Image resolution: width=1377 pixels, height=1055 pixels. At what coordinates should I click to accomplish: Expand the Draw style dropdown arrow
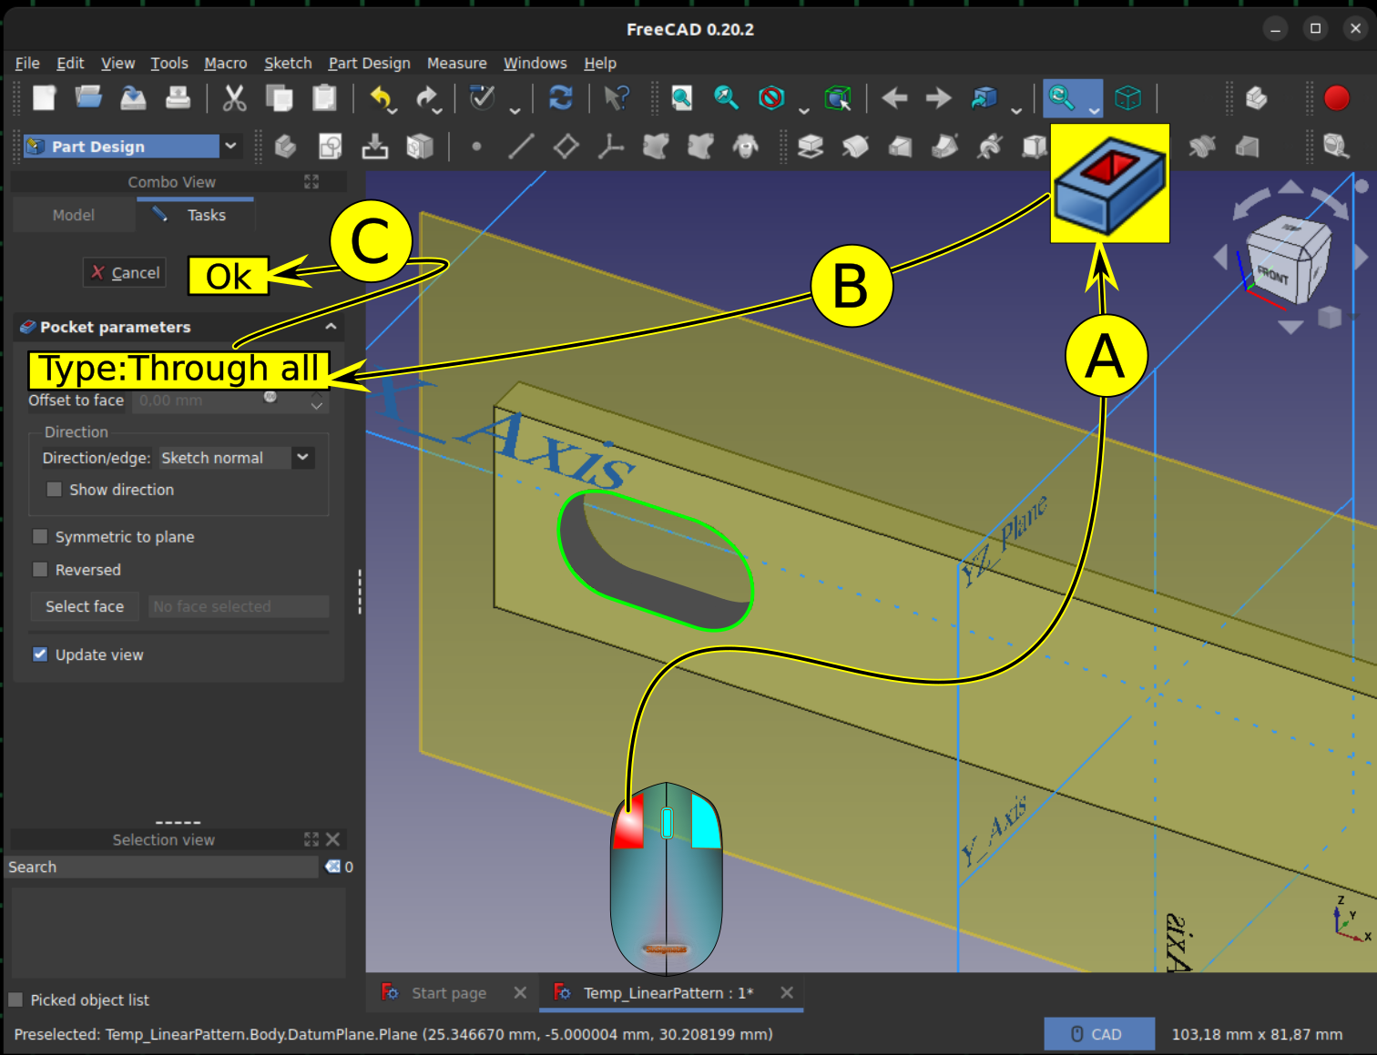coord(803,111)
